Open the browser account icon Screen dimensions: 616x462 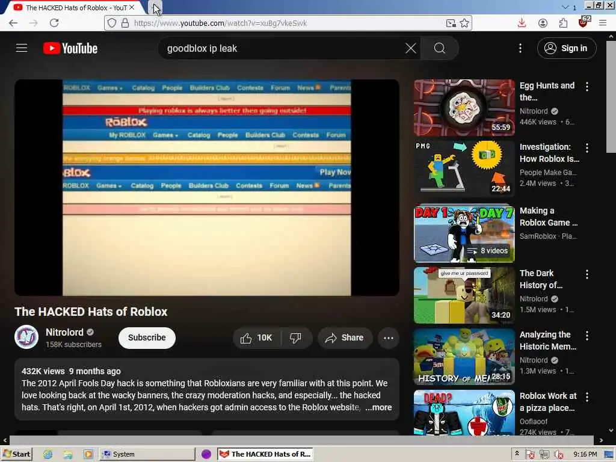[543, 23]
